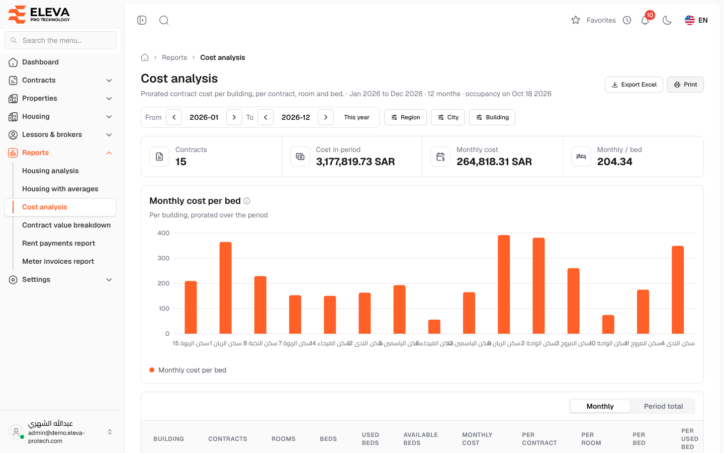Open the Dashboard page
Screen dimensions: 724x453
pos(60,62)
